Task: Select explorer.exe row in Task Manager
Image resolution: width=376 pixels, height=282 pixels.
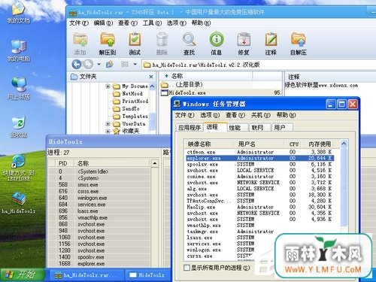Action: [x=260, y=158]
